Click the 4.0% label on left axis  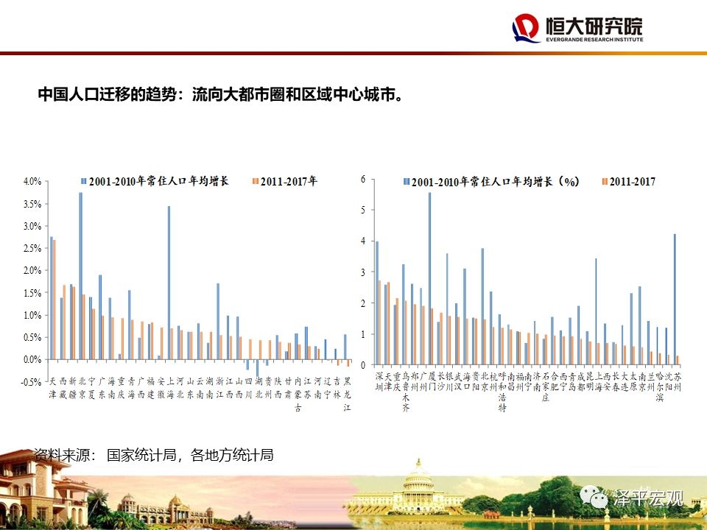pos(32,182)
